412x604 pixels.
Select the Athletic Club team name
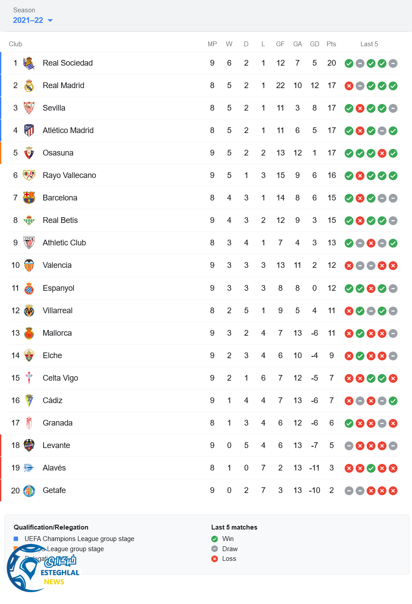64,243
